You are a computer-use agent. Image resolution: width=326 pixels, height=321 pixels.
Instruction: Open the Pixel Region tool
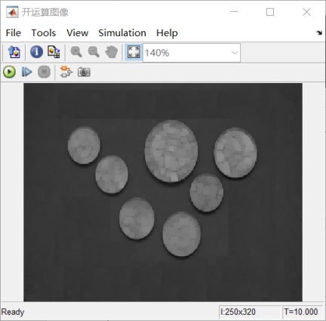click(x=54, y=52)
